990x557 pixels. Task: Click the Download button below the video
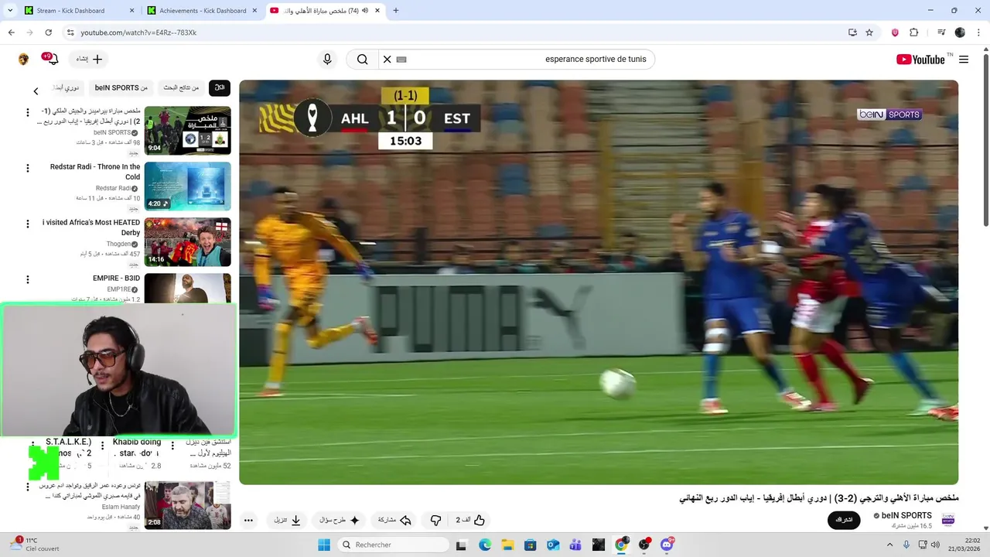click(287, 521)
